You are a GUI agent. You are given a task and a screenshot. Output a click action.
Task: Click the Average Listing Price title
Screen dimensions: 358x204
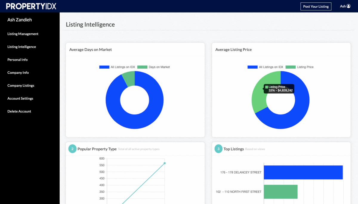point(234,50)
